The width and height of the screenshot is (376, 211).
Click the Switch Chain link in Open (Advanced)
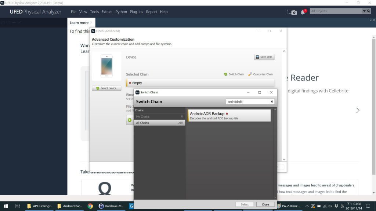[x=234, y=74]
